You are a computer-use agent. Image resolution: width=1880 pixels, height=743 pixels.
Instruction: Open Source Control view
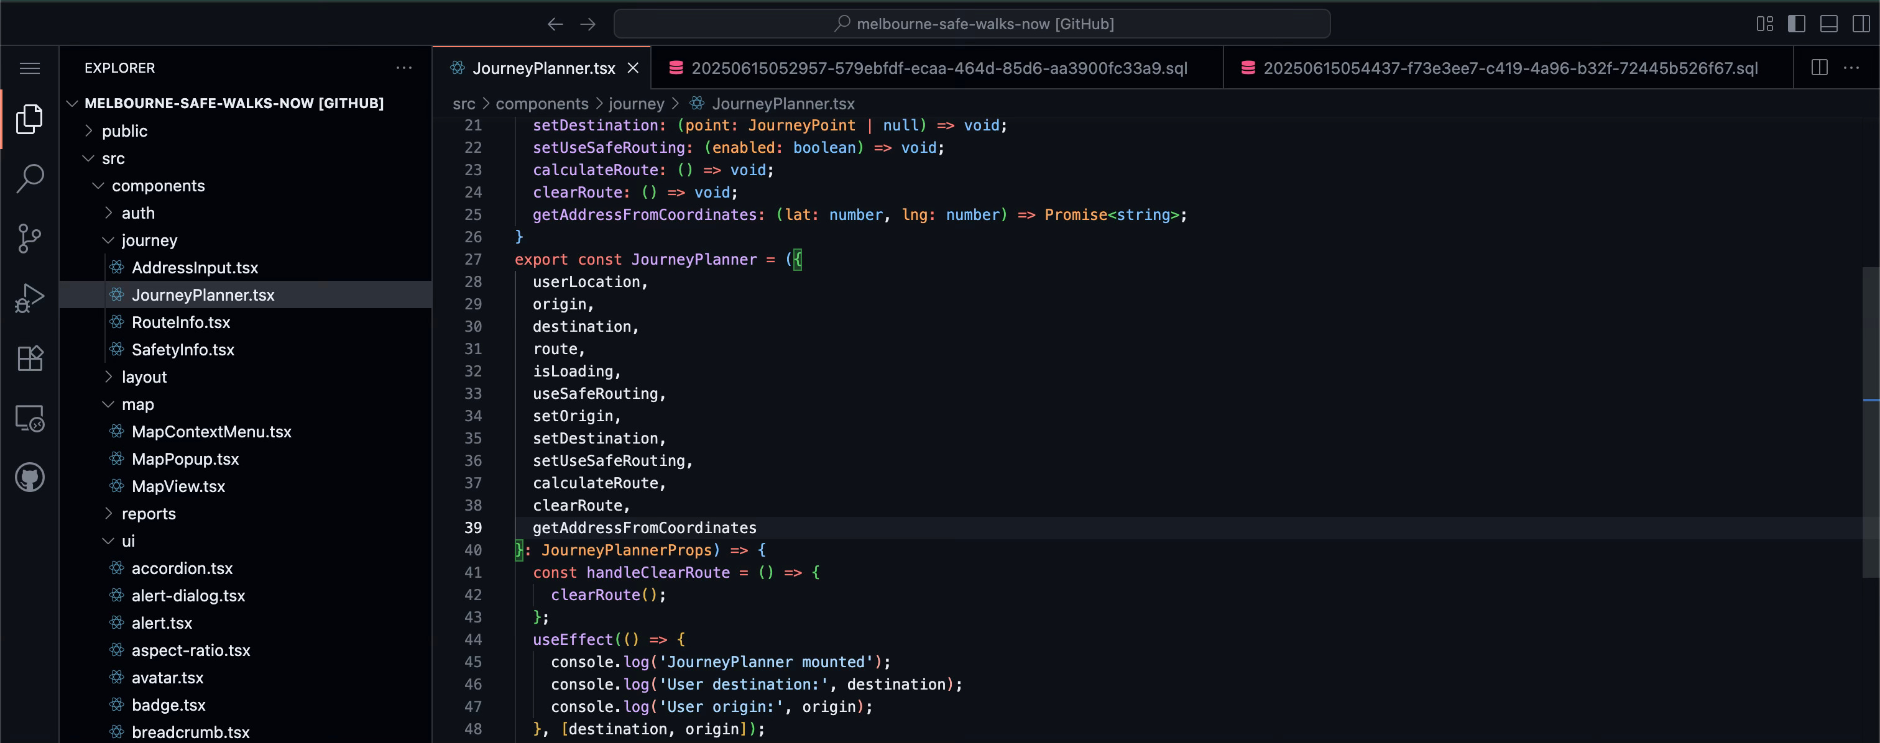30,238
